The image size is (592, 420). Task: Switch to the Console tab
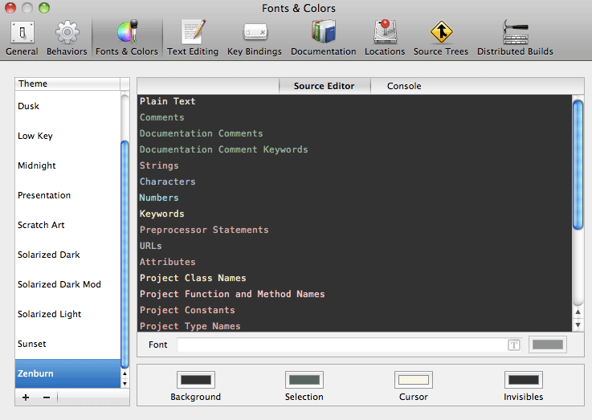[x=404, y=86]
